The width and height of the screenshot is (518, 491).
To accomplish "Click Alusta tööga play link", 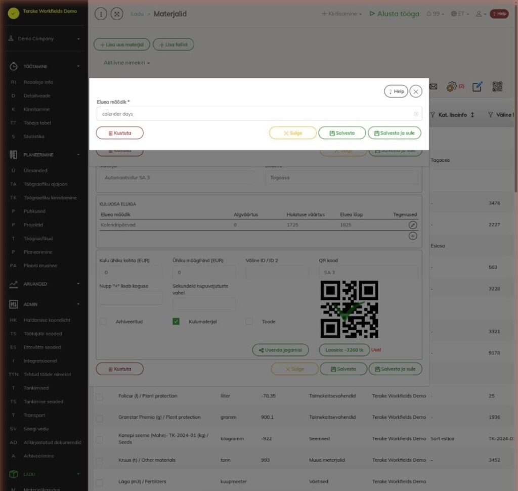I will [395, 14].
